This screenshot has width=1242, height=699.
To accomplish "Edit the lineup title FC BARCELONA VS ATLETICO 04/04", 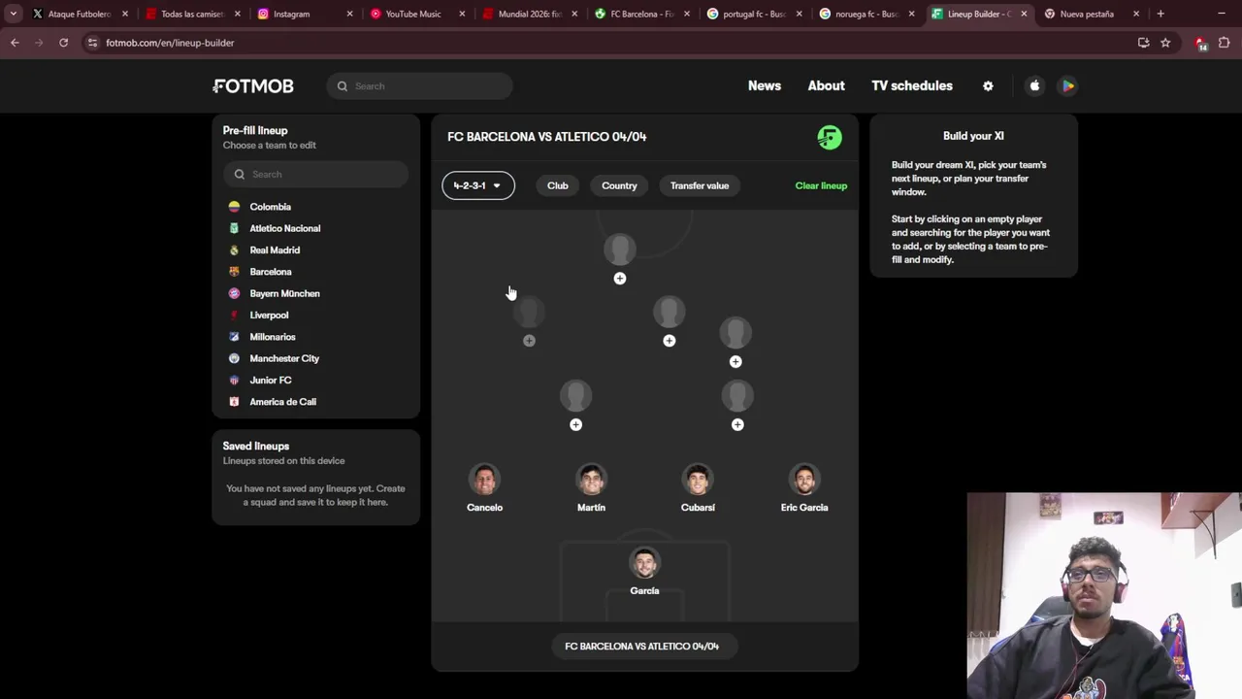I will click(547, 137).
